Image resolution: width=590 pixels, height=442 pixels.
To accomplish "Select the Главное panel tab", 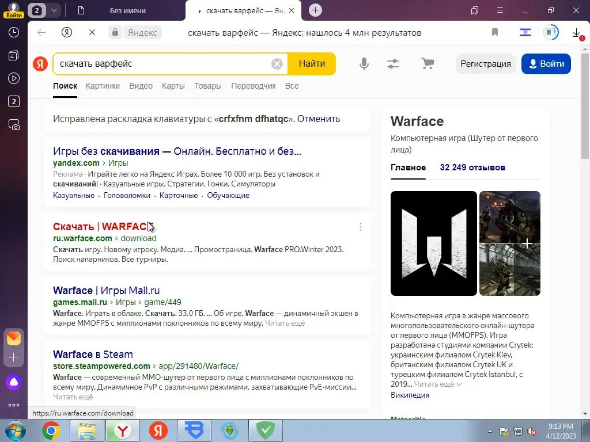I will (408, 167).
